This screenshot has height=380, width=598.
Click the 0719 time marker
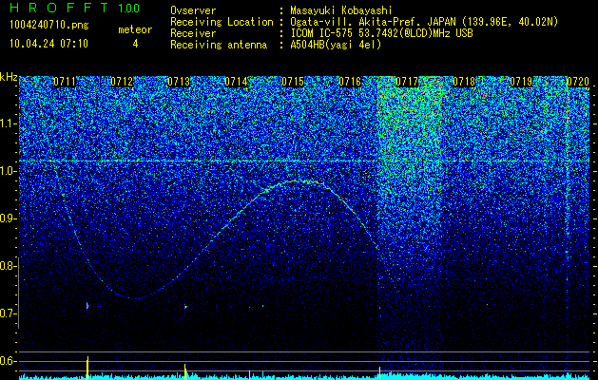(x=521, y=82)
